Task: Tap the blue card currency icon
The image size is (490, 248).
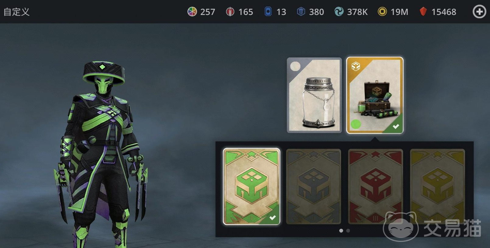Action: click(268, 12)
